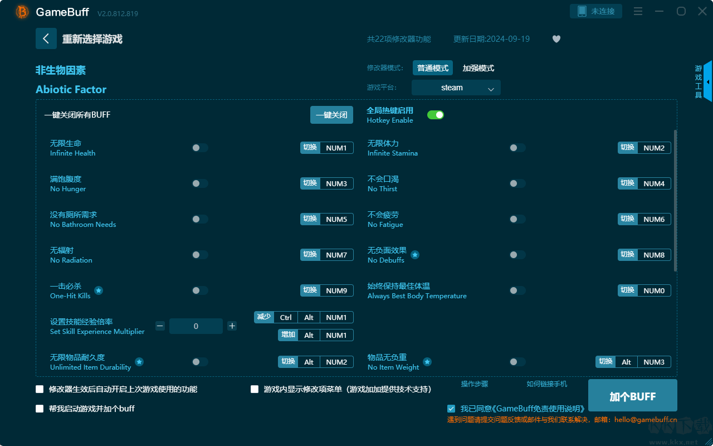
Task: Click the vertical scrollbar of cheat list
Action: click(676, 201)
